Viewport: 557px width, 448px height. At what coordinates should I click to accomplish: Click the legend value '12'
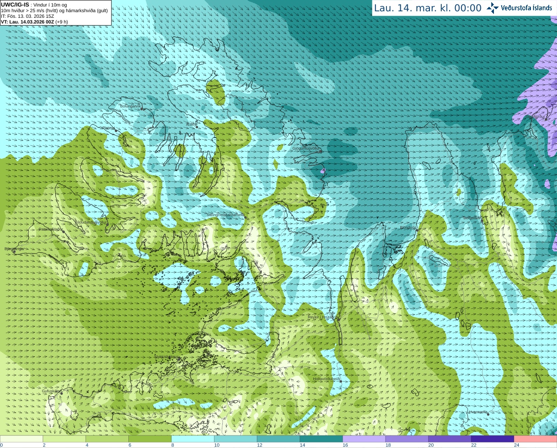[259, 445]
